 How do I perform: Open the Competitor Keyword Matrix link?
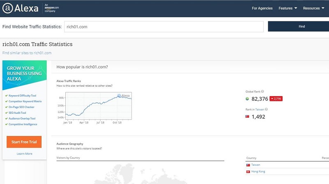[25, 101]
